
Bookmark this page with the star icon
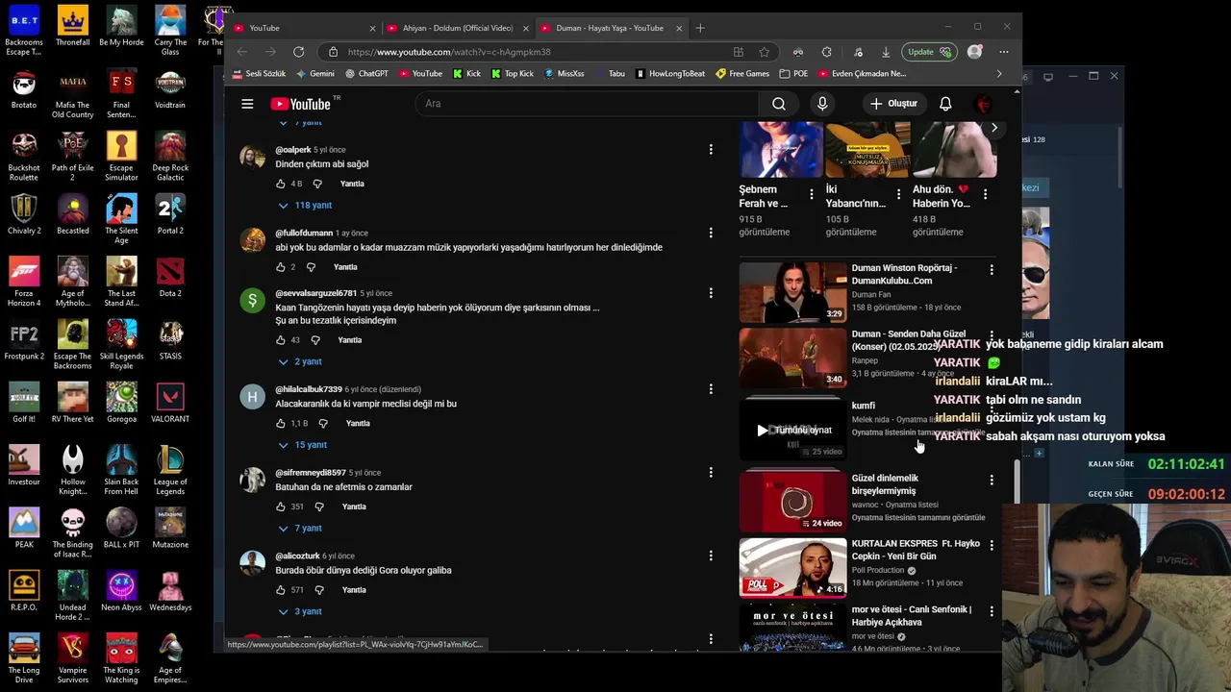click(x=764, y=52)
